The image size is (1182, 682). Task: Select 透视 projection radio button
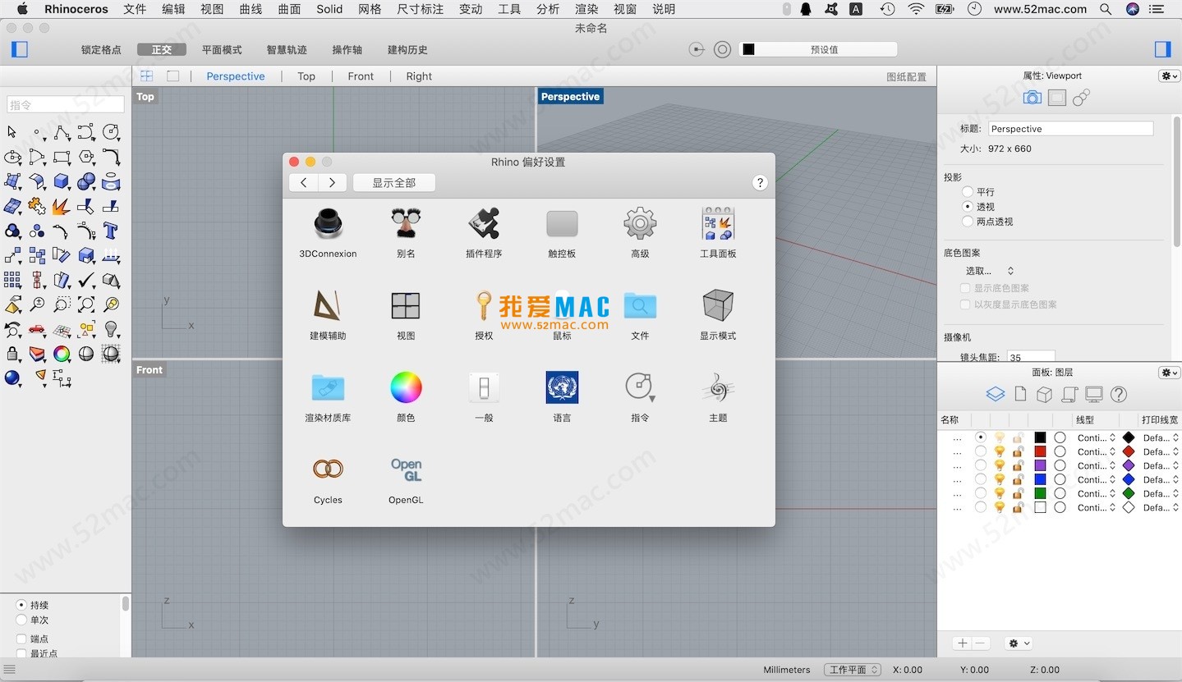tap(968, 206)
